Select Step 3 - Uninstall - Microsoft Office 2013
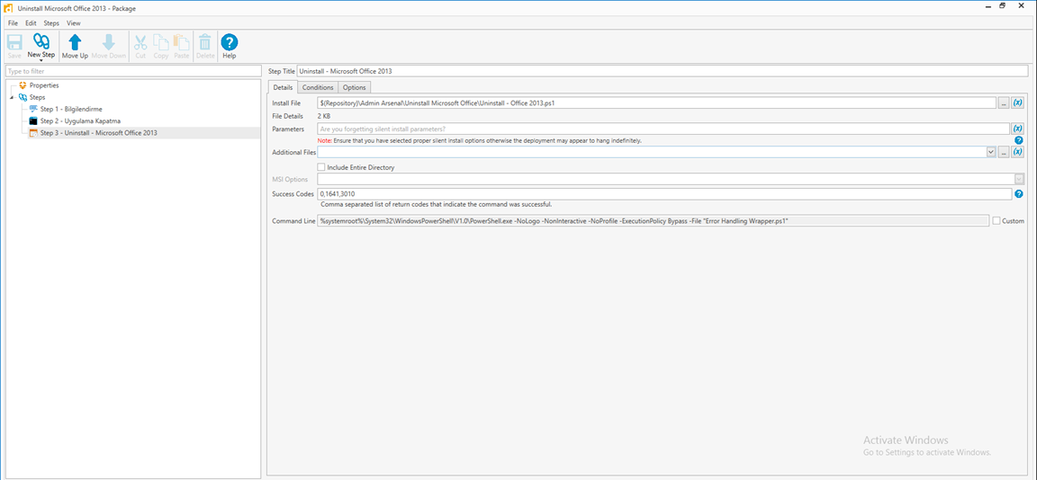This screenshot has height=480, width=1037. pos(98,133)
